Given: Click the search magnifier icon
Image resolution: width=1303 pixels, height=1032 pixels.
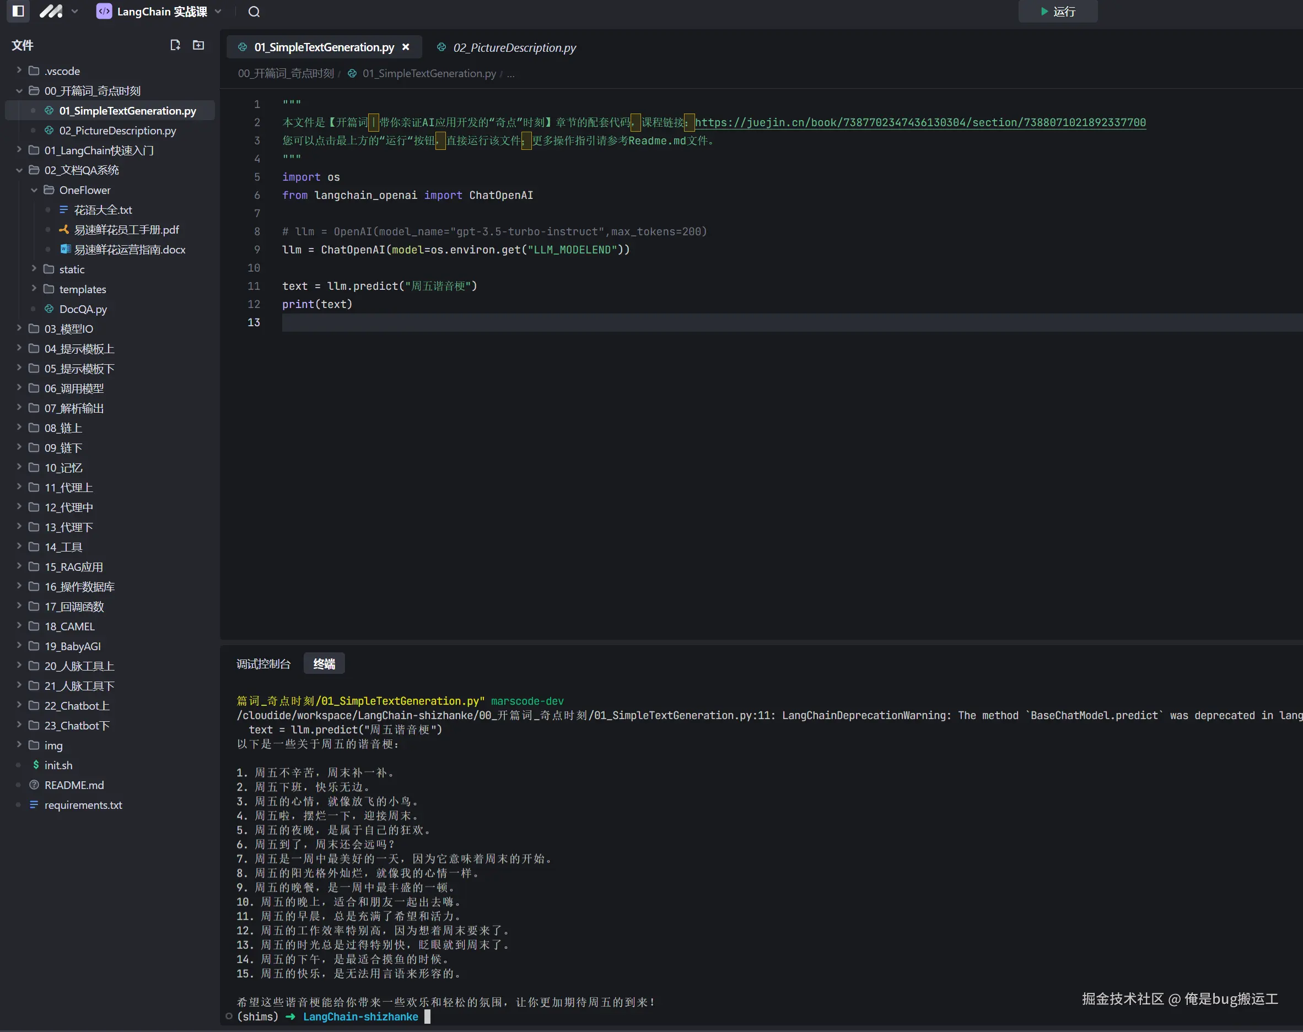Looking at the screenshot, I should [254, 12].
